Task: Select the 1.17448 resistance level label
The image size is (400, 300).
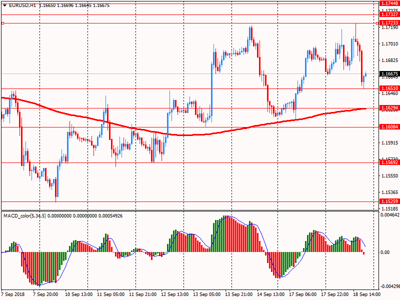Action: tap(389, 3)
